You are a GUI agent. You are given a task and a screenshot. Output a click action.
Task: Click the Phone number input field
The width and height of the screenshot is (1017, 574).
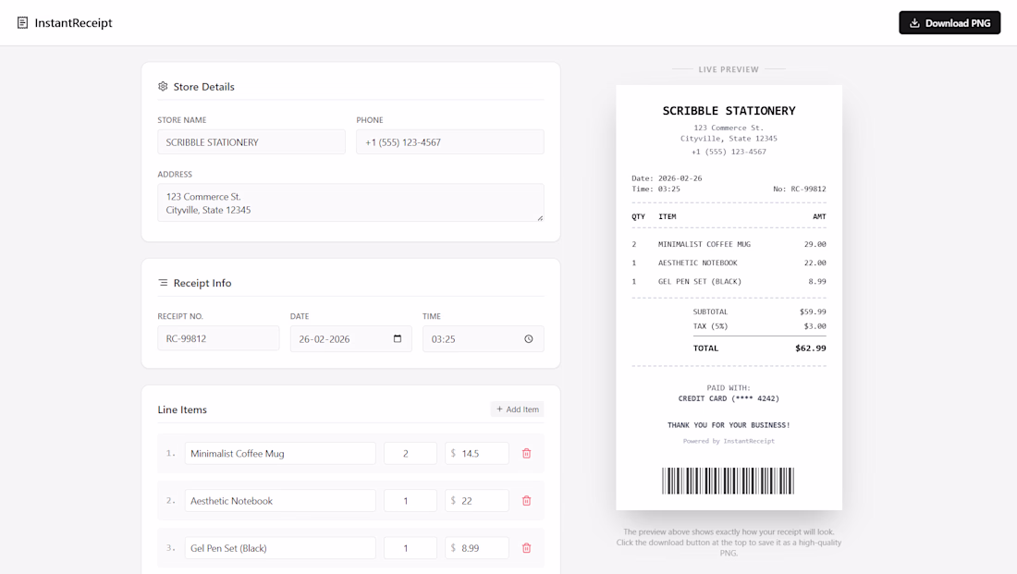(x=449, y=142)
